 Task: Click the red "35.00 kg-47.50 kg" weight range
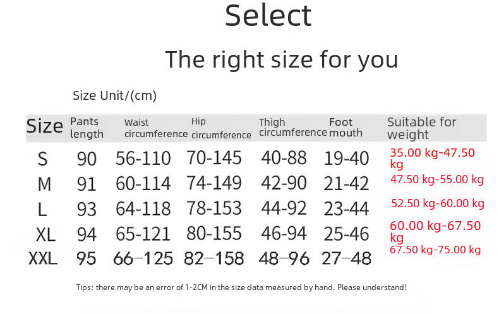click(432, 158)
